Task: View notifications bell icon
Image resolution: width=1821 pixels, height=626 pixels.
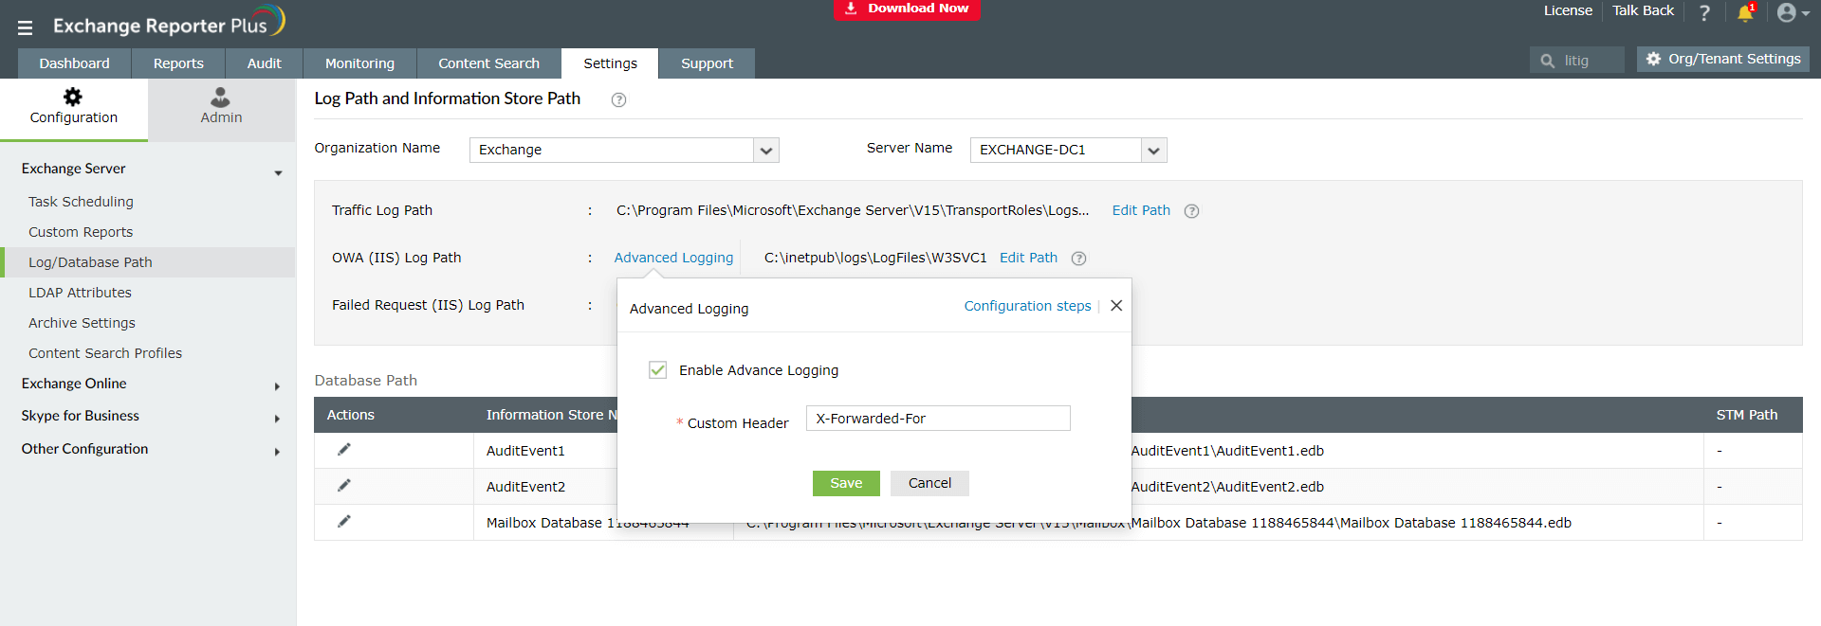Action: tap(1745, 12)
